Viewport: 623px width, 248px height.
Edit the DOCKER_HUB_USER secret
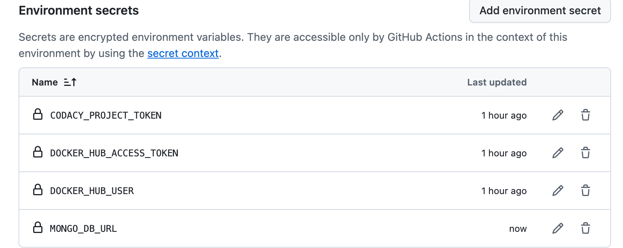click(558, 191)
